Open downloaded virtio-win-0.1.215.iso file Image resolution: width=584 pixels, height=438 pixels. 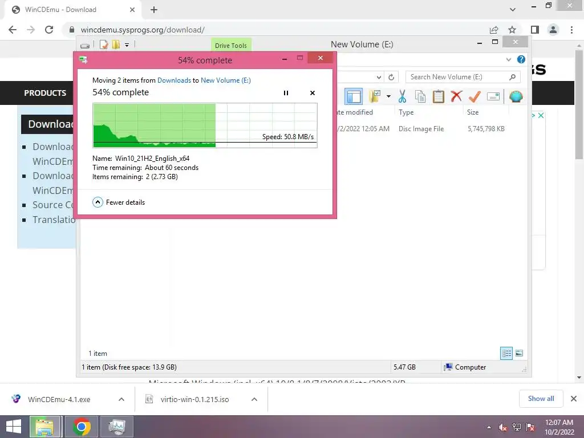pyautogui.click(x=195, y=399)
